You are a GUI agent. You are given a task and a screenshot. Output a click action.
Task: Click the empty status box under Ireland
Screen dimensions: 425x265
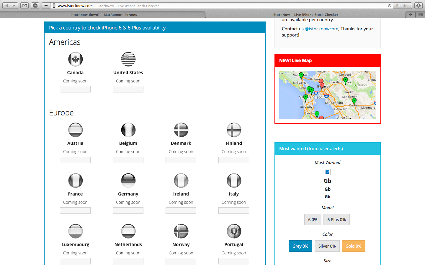point(181,211)
